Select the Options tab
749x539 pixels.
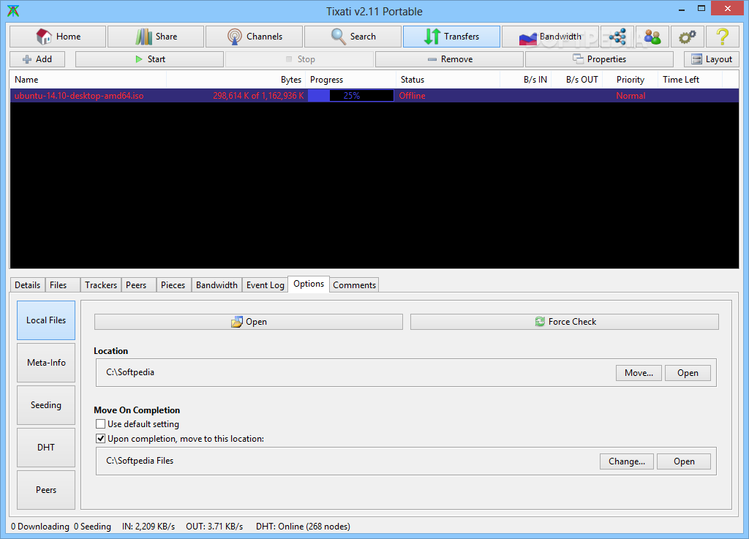309,284
